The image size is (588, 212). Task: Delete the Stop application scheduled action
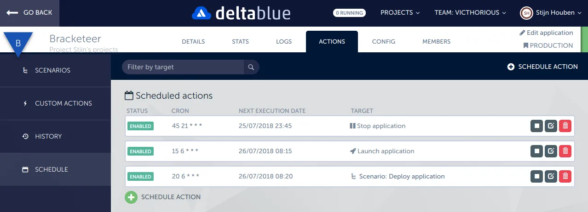[565, 126]
